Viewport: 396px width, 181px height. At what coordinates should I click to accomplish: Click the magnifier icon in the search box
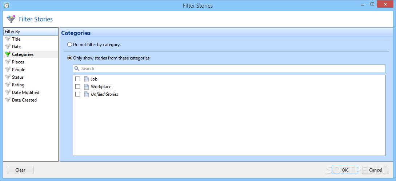pos(77,69)
